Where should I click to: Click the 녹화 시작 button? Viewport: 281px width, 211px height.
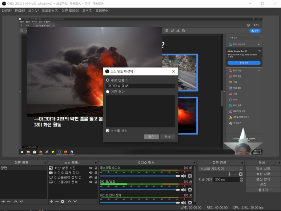click(263, 174)
